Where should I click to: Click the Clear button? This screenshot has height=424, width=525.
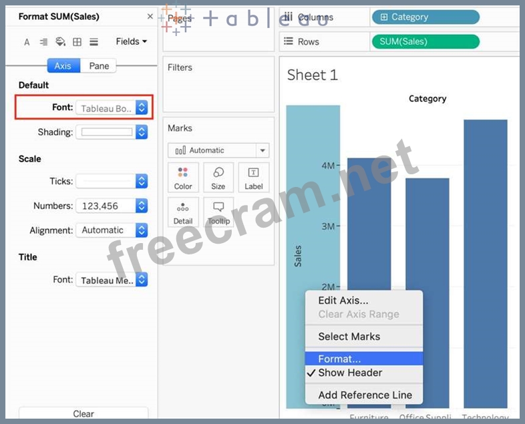(83, 414)
